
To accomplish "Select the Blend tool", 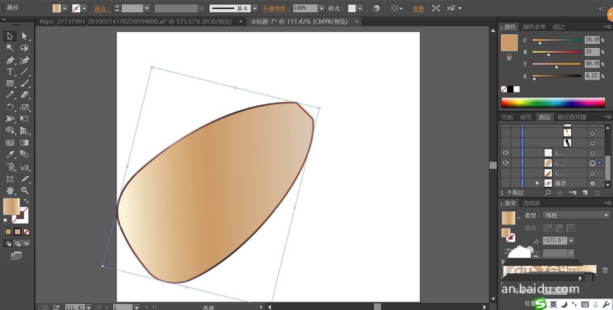I will point(25,154).
